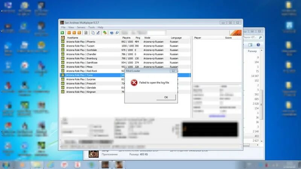Click the Explorer vertical scrollbar down arrow
The image size is (301, 169).
pyautogui.click(x=261, y=141)
